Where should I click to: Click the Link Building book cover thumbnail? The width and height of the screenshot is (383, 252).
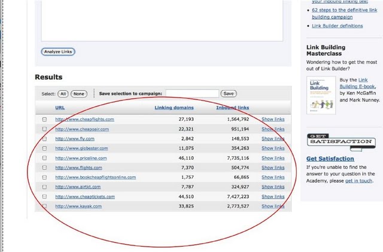coord(321,95)
